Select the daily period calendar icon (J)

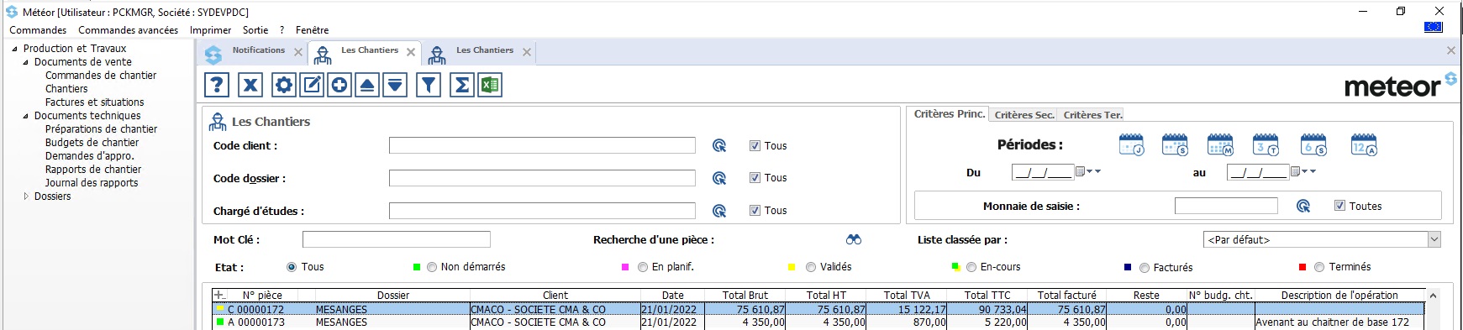click(x=1132, y=144)
